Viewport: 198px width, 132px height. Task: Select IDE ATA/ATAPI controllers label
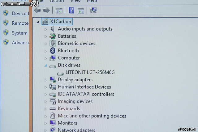click(86, 94)
